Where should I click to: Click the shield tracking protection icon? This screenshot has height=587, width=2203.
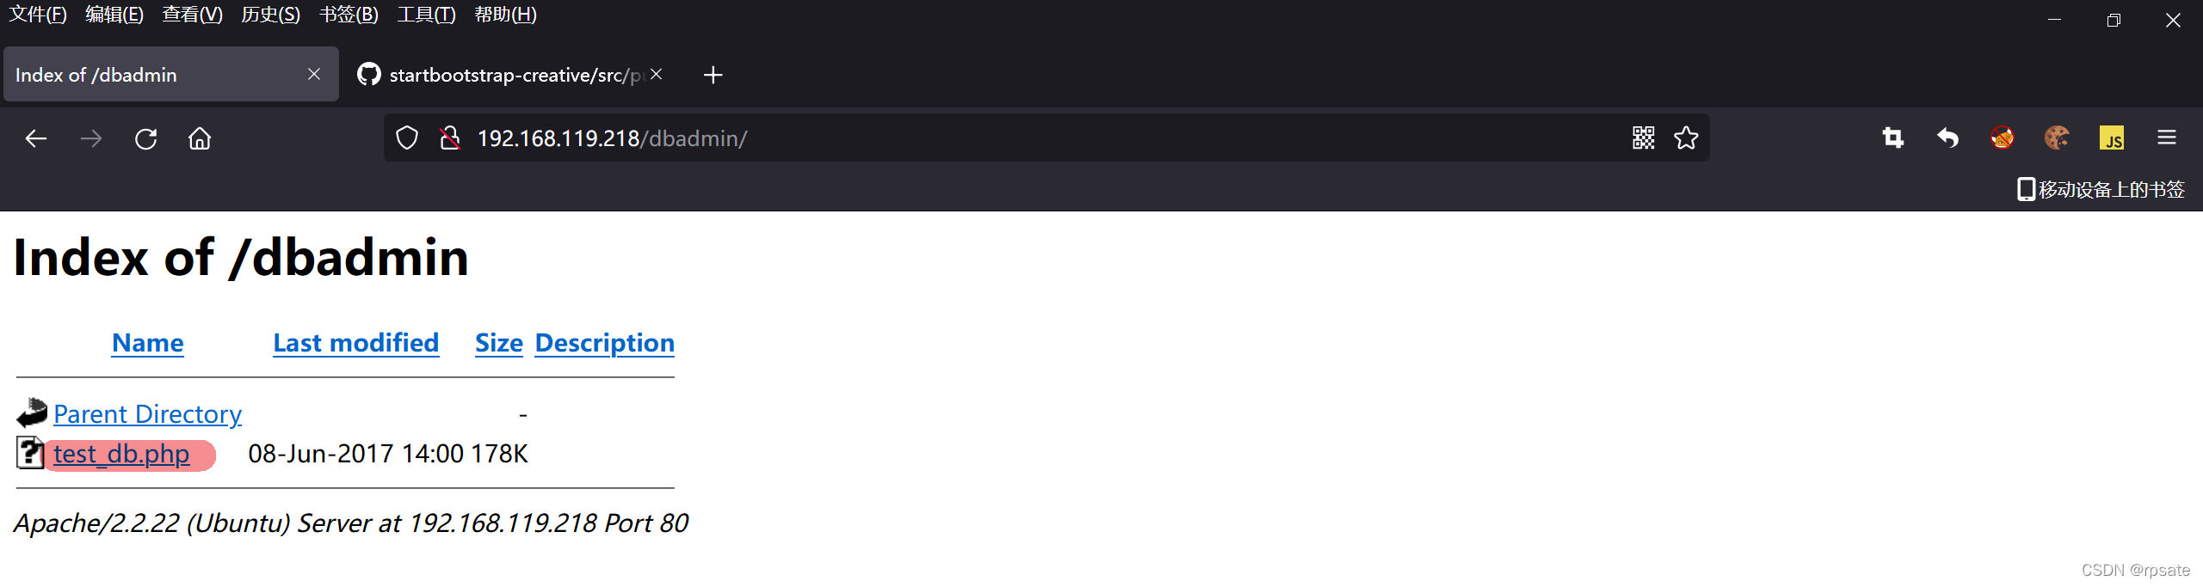click(407, 138)
